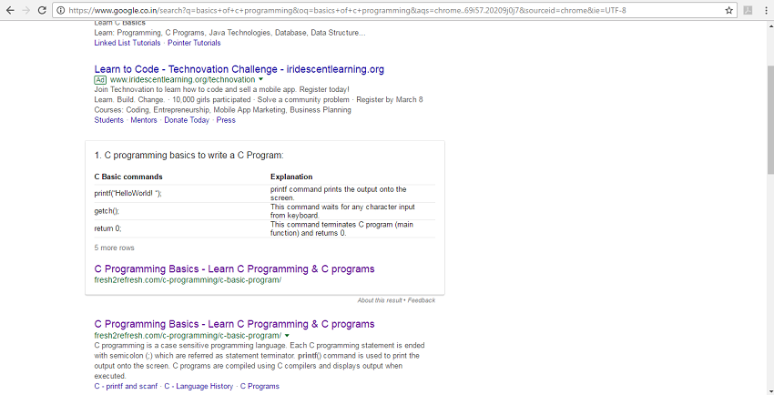View site info icon in address bar
The width and height of the screenshot is (774, 395).
[60, 10]
